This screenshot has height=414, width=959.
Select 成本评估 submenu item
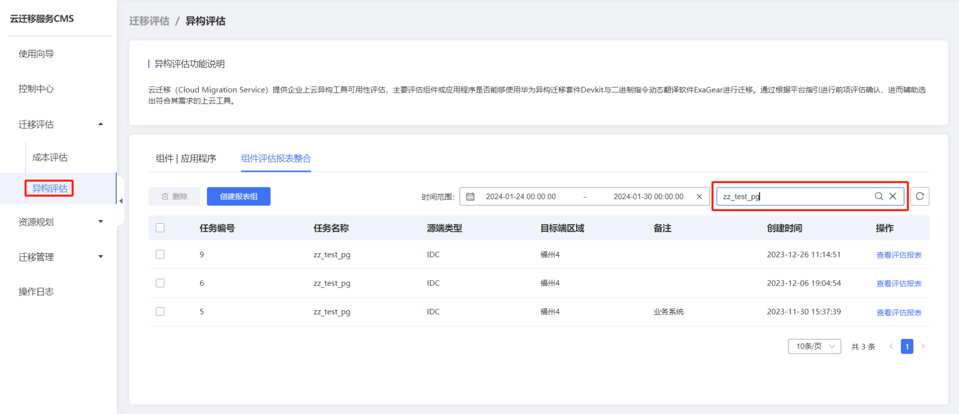50,158
